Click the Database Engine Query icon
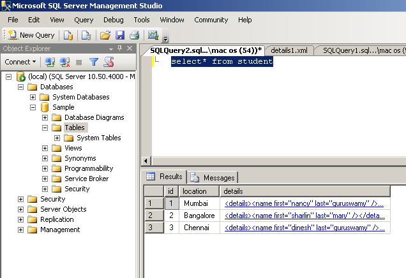Viewport: 406px width, 278px height. tap(68, 35)
